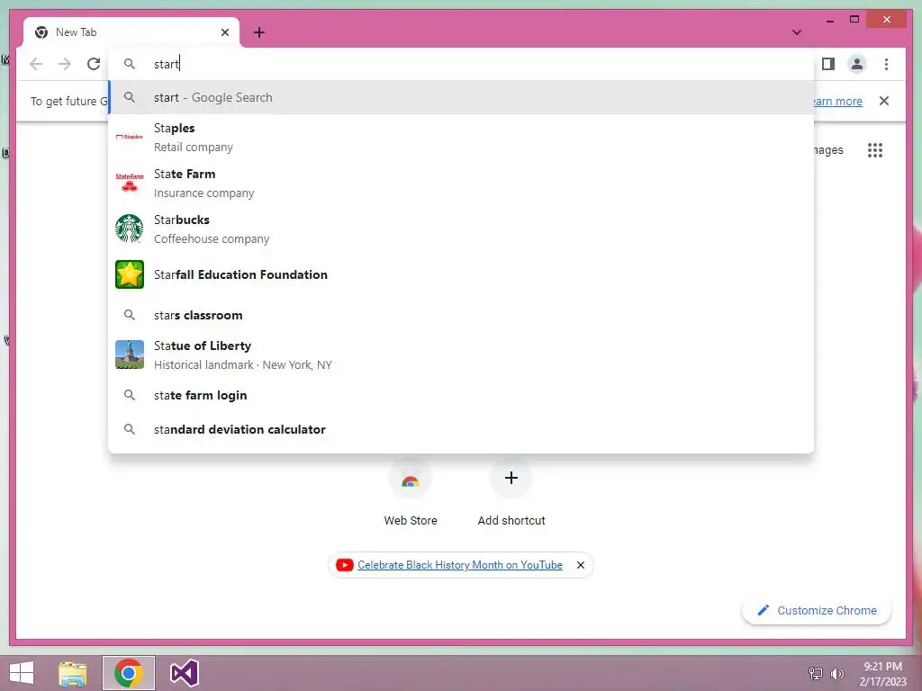Choose the State Farm suggestion
The image size is (922, 691).
point(461,184)
